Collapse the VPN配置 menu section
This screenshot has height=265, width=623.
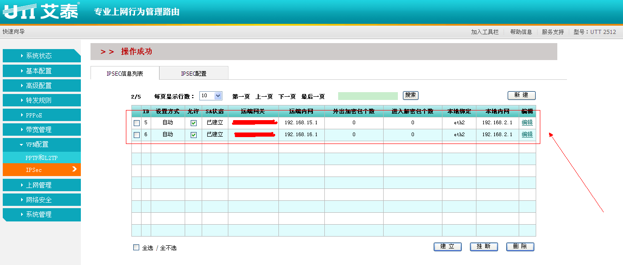(x=41, y=144)
